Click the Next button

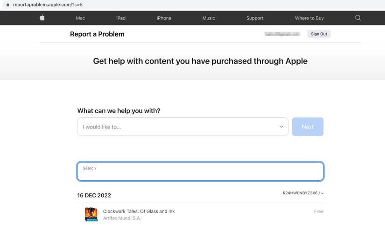308,127
